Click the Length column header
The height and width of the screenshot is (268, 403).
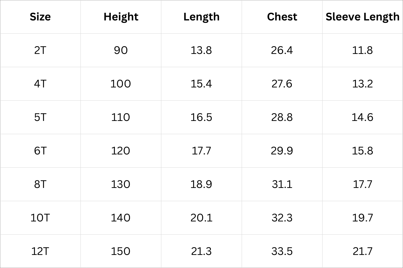coord(201,17)
